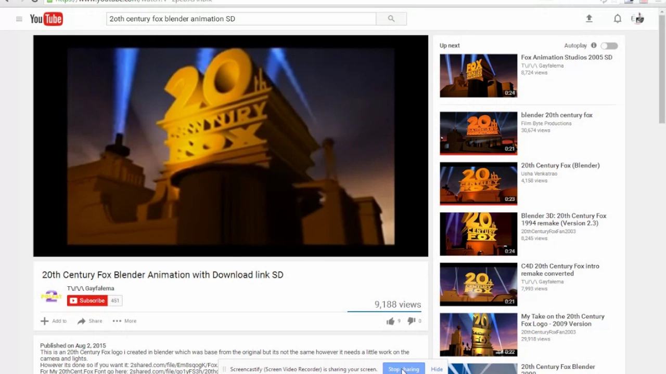Open Fox Animation Studios 2005 SD thumbnail
Image resolution: width=666 pixels, height=374 pixels.
pos(478,76)
